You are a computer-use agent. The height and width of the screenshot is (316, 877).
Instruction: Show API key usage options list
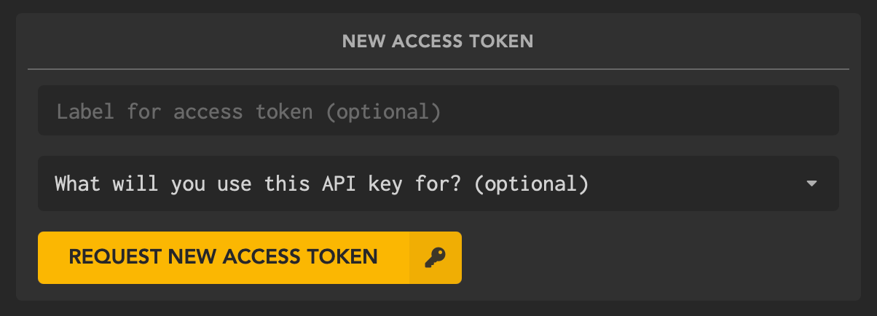pos(438,183)
